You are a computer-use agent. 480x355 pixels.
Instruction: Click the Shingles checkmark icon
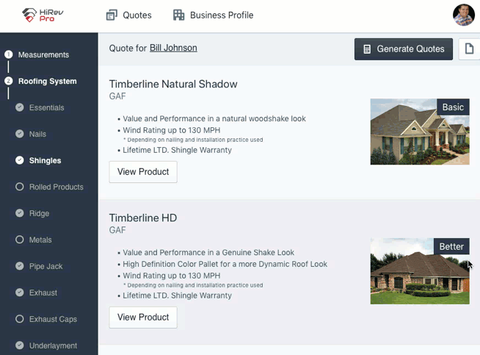(20, 160)
